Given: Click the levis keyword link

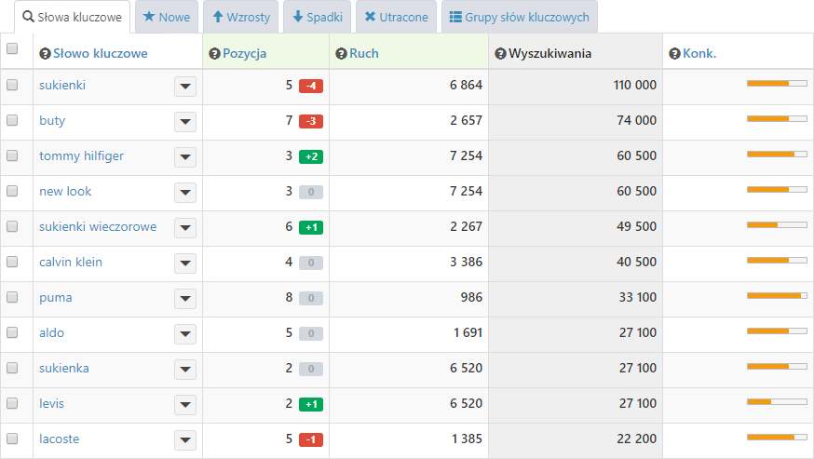Looking at the screenshot, I should [51, 403].
